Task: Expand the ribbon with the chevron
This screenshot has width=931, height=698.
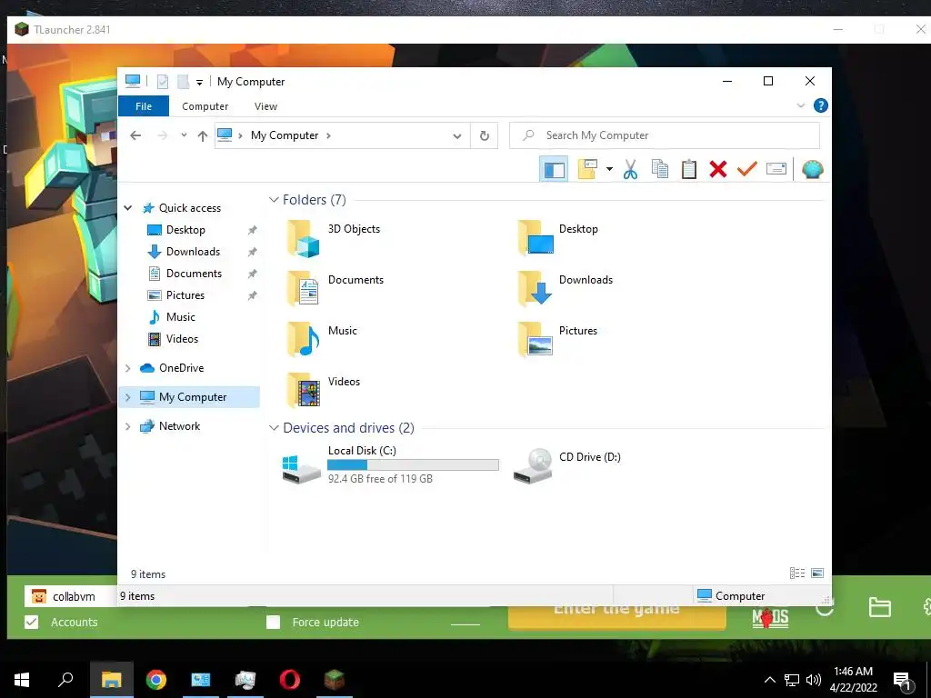Action: pos(800,105)
